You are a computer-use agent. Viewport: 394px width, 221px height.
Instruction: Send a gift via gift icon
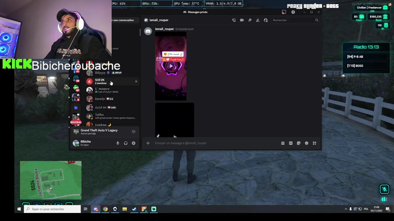[x=283, y=143]
